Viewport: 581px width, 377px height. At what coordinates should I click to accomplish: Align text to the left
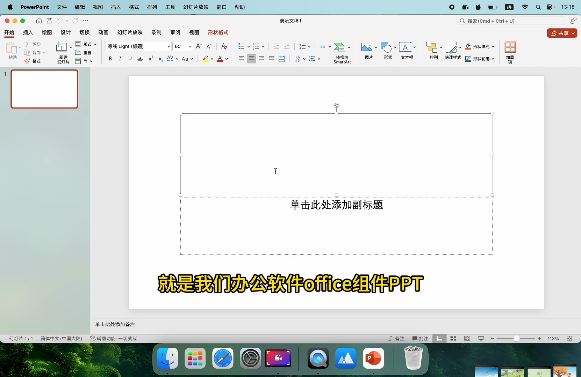[242, 59]
